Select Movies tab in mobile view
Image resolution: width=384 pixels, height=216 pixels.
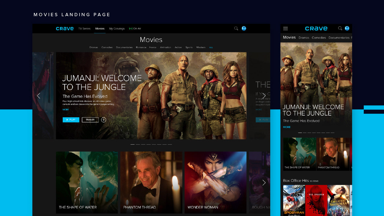click(289, 37)
